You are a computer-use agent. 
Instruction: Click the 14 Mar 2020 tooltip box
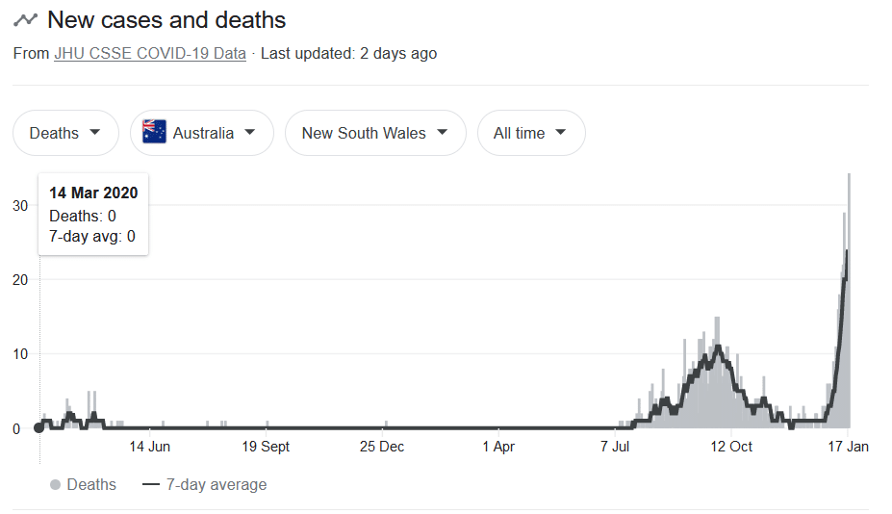(x=93, y=214)
